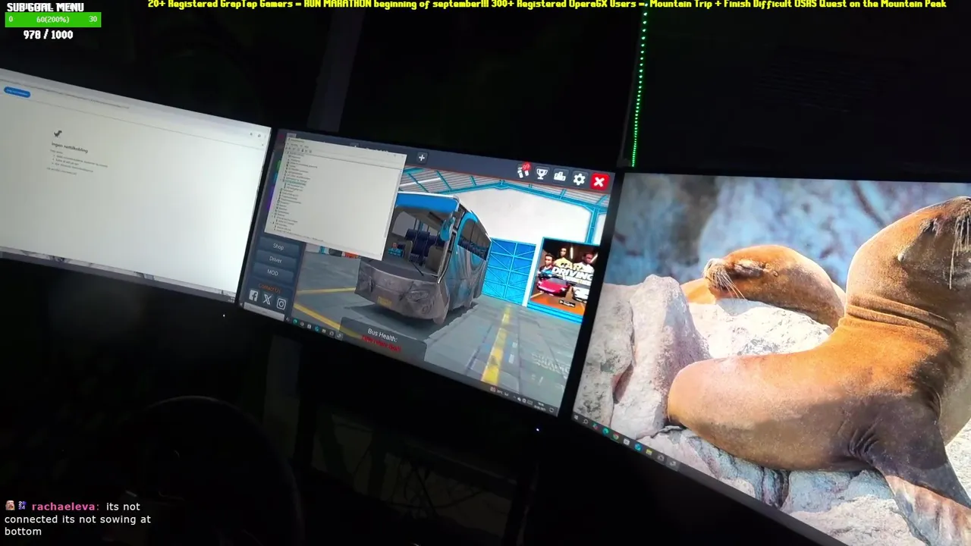Click the SUB GOAL MENU title
The image size is (971, 546).
coord(45,7)
